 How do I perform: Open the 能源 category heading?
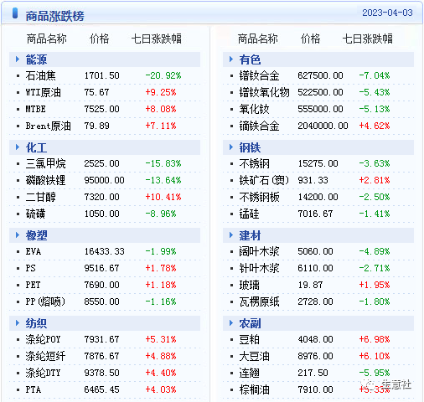(x=36, y=59)
